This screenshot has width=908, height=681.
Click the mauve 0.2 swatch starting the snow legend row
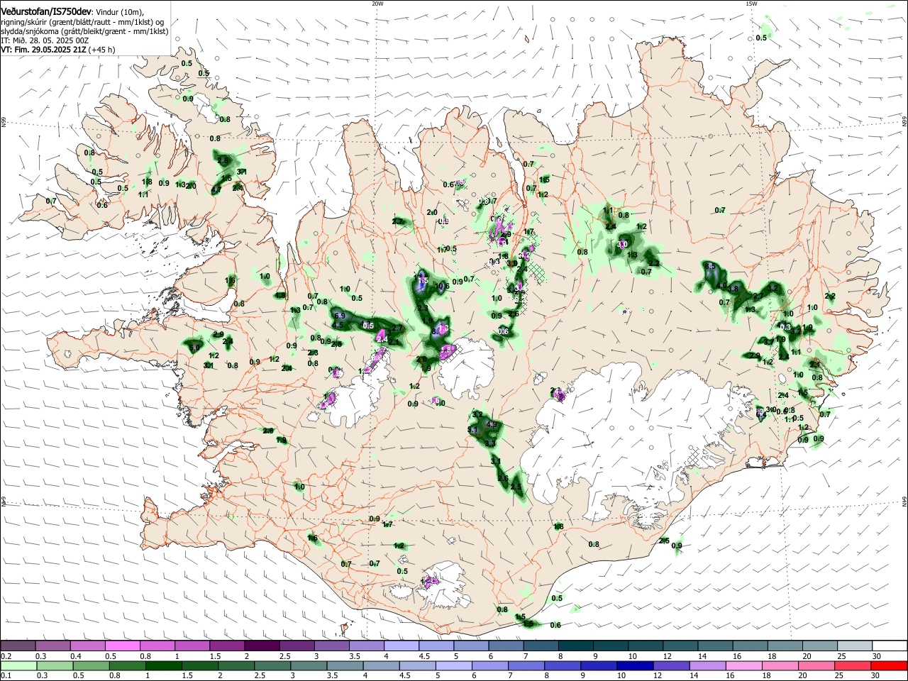pos(18,646)
